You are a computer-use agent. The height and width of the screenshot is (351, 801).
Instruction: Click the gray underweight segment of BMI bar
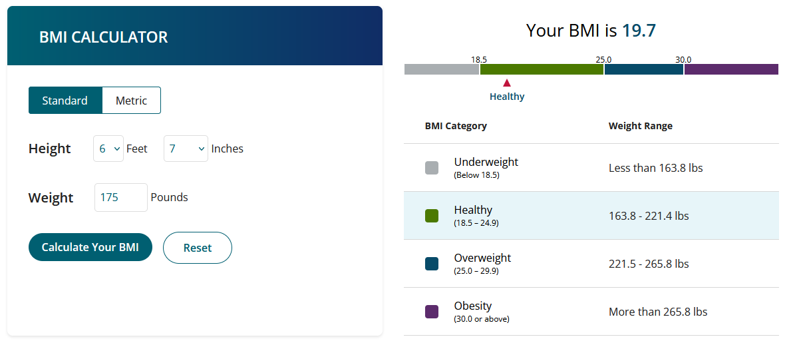[442, 69]
